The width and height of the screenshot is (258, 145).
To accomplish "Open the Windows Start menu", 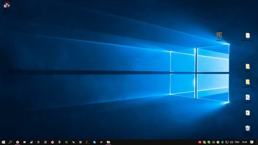I will (x=3, y=142).
